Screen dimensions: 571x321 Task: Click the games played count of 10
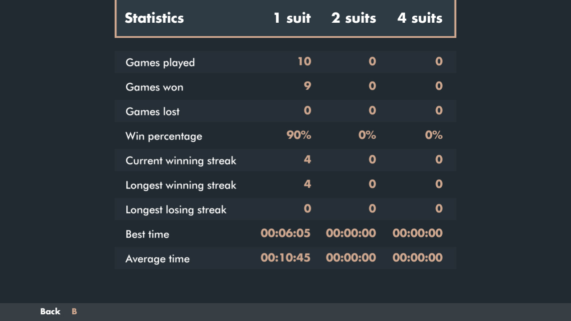click(x=305, y=62)
